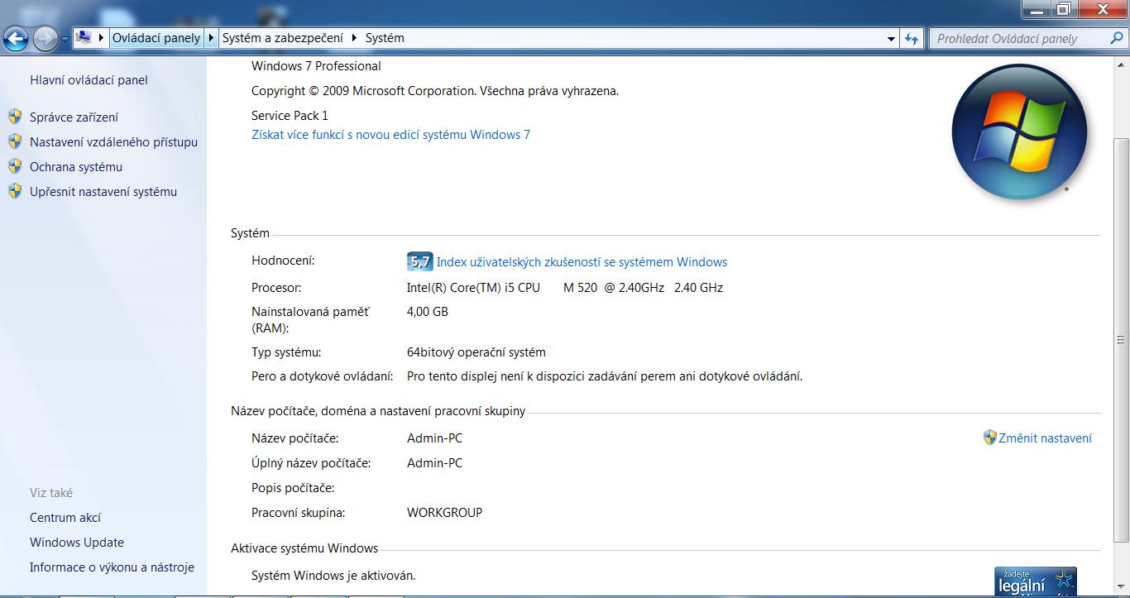
Task: Click the vertical scrollbar thumb
Action: click(x=1121, y=338)
